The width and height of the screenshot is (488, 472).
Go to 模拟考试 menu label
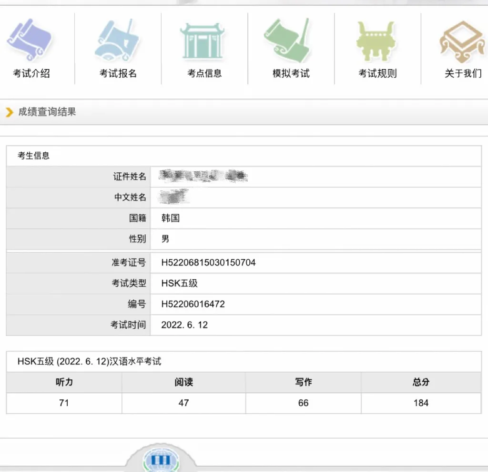291,73
